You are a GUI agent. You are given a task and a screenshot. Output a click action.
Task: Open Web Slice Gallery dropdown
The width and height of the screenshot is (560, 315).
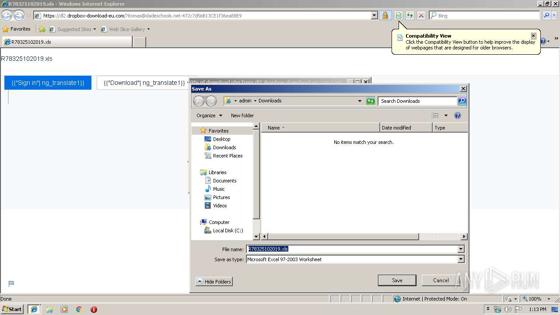(126, 29)
